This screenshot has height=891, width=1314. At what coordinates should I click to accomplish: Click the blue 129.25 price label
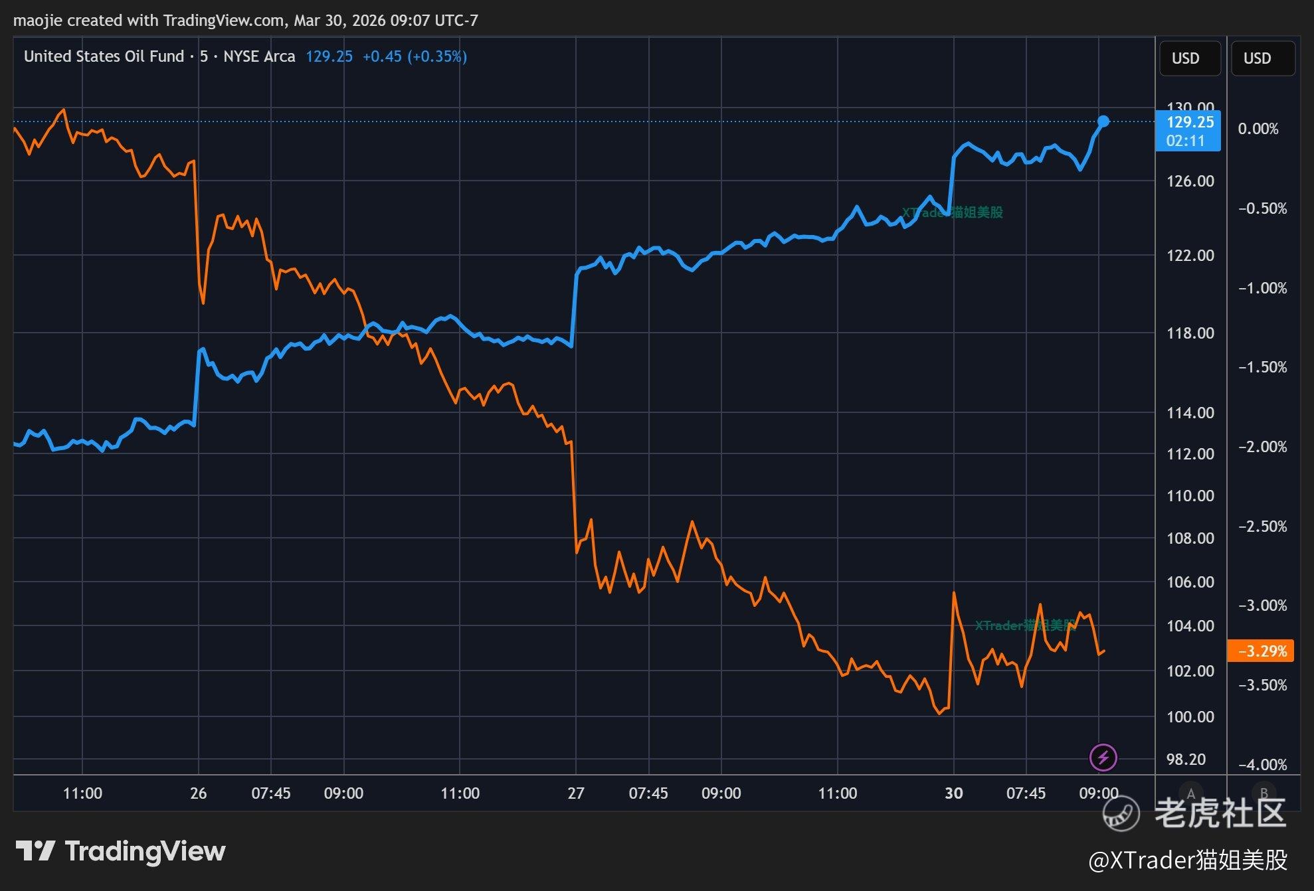(x=1189, y=122)
